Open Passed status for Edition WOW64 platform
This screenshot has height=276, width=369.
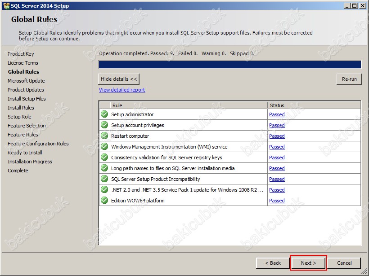277,201
